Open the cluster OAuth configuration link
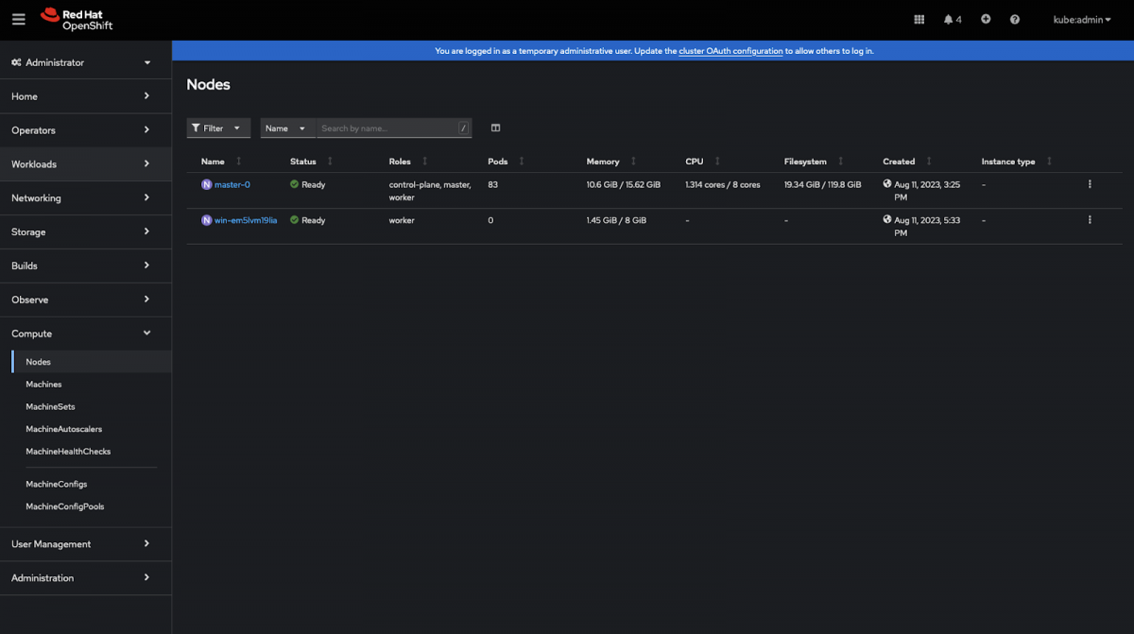 click(732, 50)
